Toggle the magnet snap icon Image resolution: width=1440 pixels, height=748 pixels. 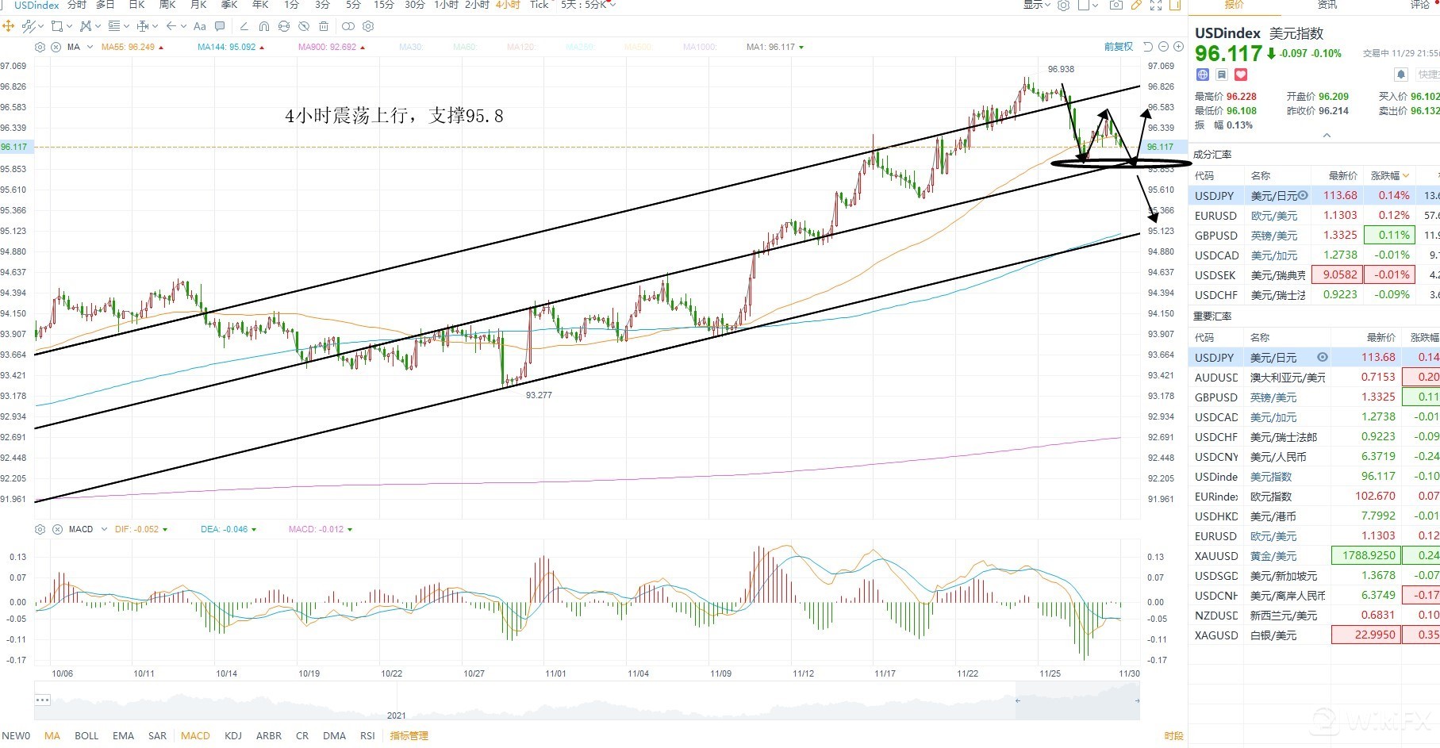coord(264,26)
